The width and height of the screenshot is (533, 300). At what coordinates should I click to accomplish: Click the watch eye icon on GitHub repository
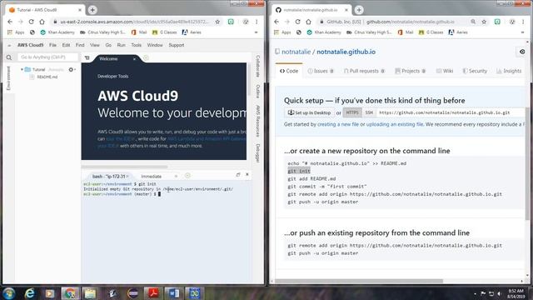pos(522,52)
